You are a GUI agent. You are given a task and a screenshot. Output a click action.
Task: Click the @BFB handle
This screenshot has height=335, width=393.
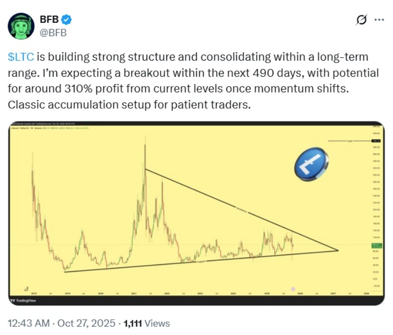point(52,32)
